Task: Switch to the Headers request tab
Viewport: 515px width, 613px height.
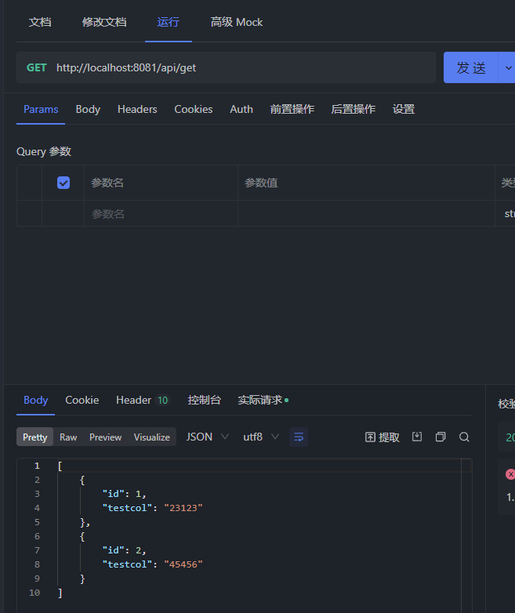Action: [137, 109]
